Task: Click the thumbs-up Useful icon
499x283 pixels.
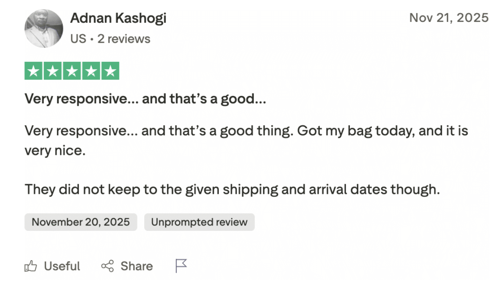Action: click(x=31, y=266)
